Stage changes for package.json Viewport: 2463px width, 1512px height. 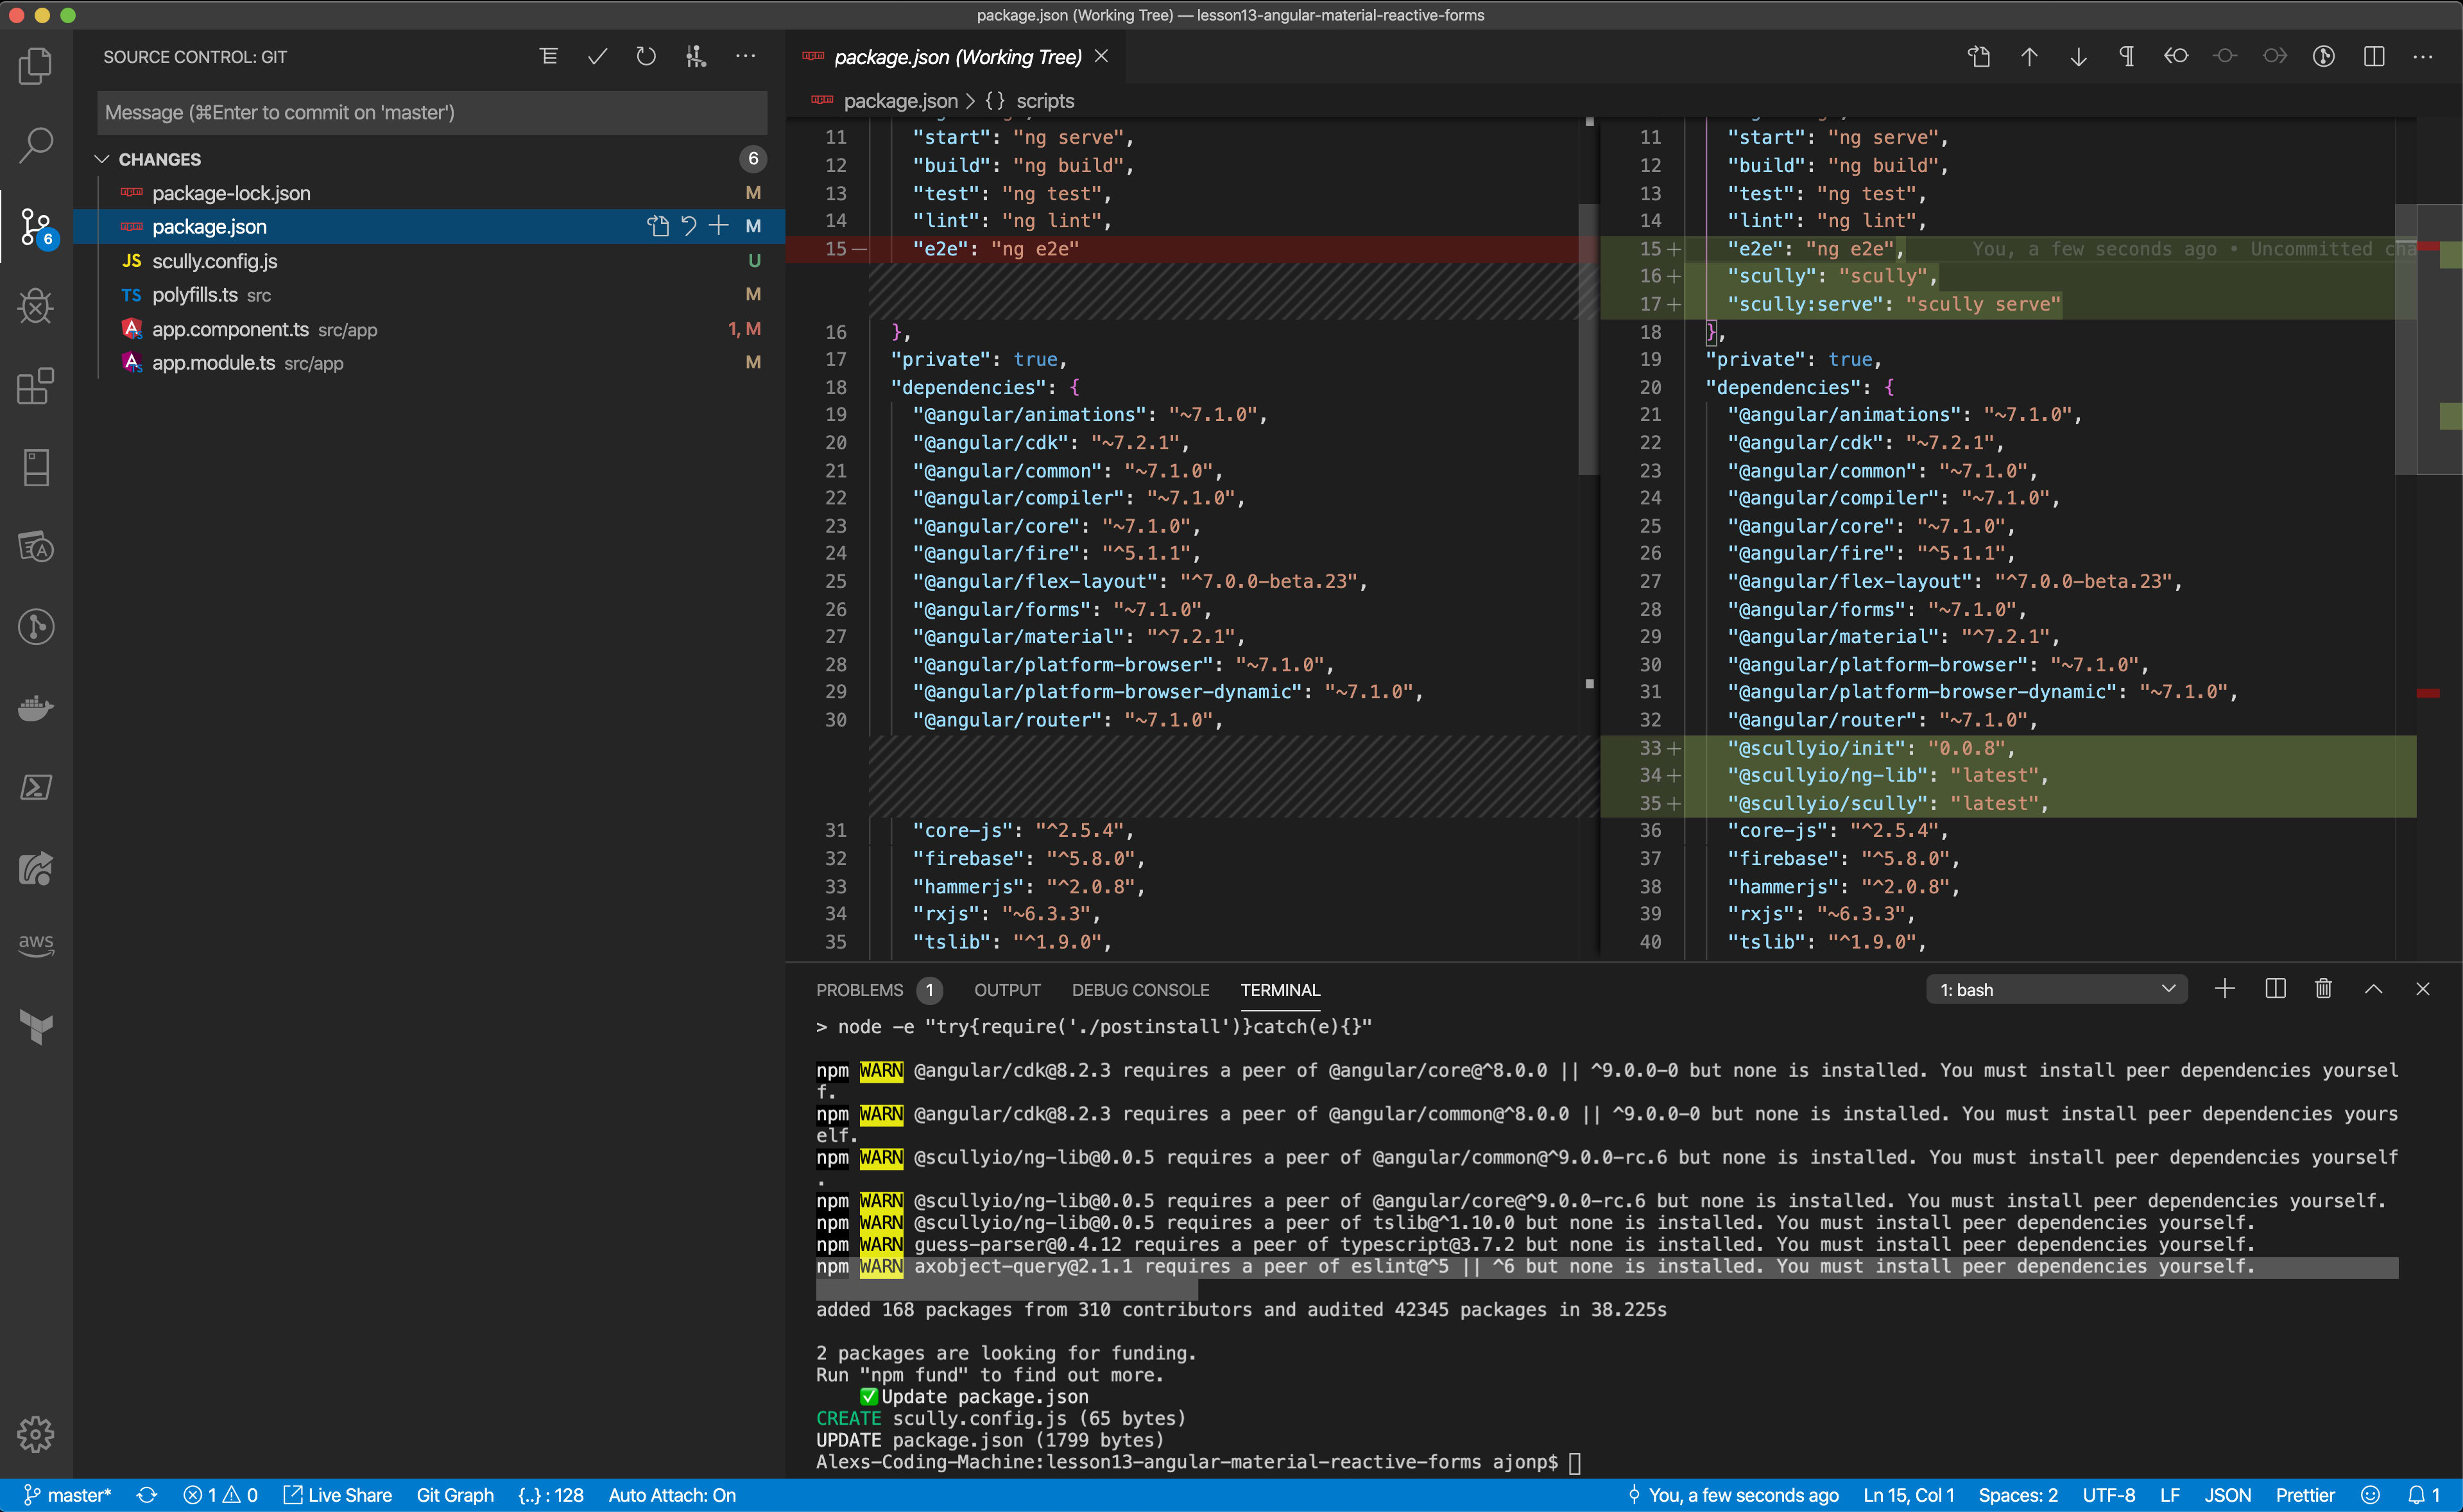click(719, 226)
